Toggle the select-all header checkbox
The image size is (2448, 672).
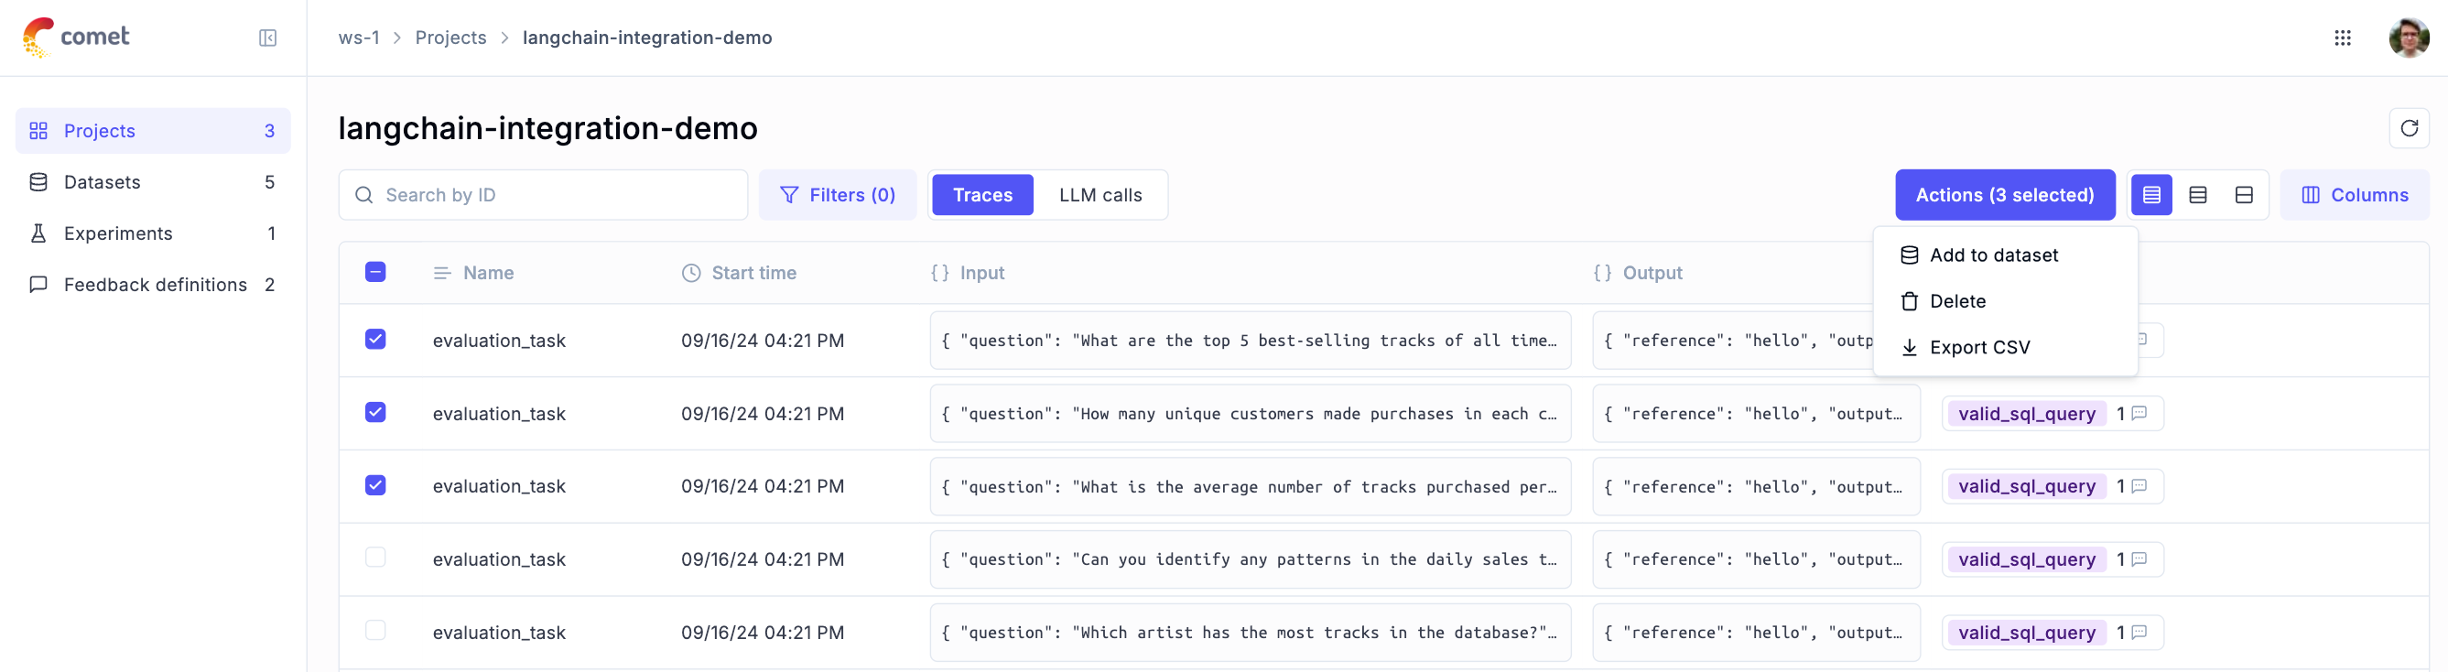tap(375, 273)
